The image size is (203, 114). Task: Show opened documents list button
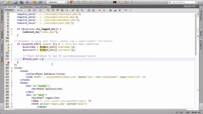tap(194, 6)
